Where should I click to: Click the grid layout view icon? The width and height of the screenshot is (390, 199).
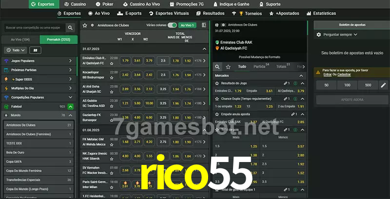click(x=35, y=50)
